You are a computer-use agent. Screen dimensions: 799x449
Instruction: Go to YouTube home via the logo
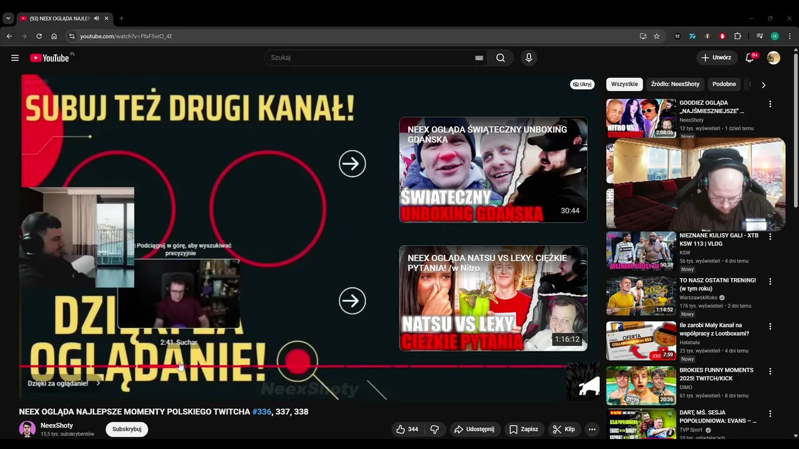click(49, 58)
